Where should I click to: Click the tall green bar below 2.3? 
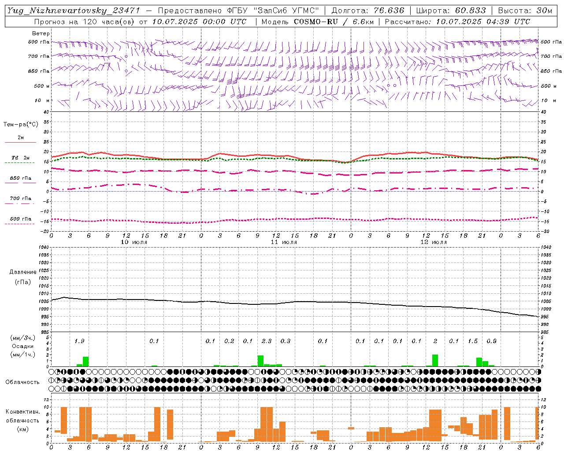coord(260,361)
